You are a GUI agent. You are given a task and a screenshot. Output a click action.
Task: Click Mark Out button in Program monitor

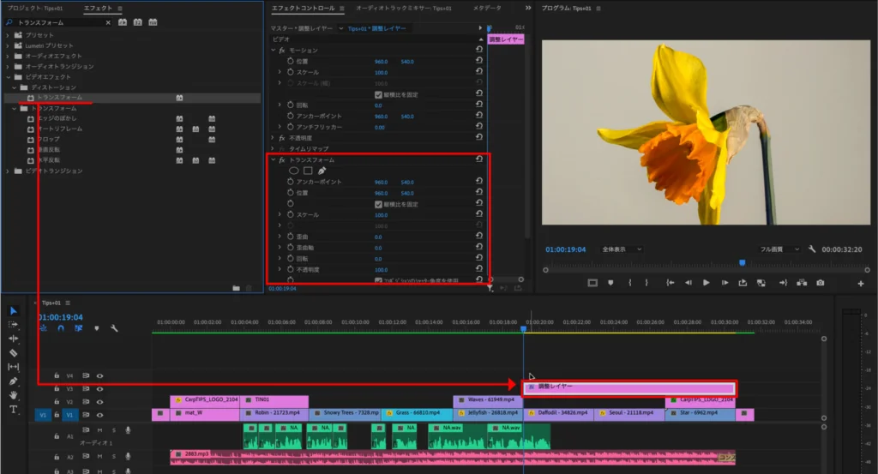pyautogui.click(x=646, y=283)
